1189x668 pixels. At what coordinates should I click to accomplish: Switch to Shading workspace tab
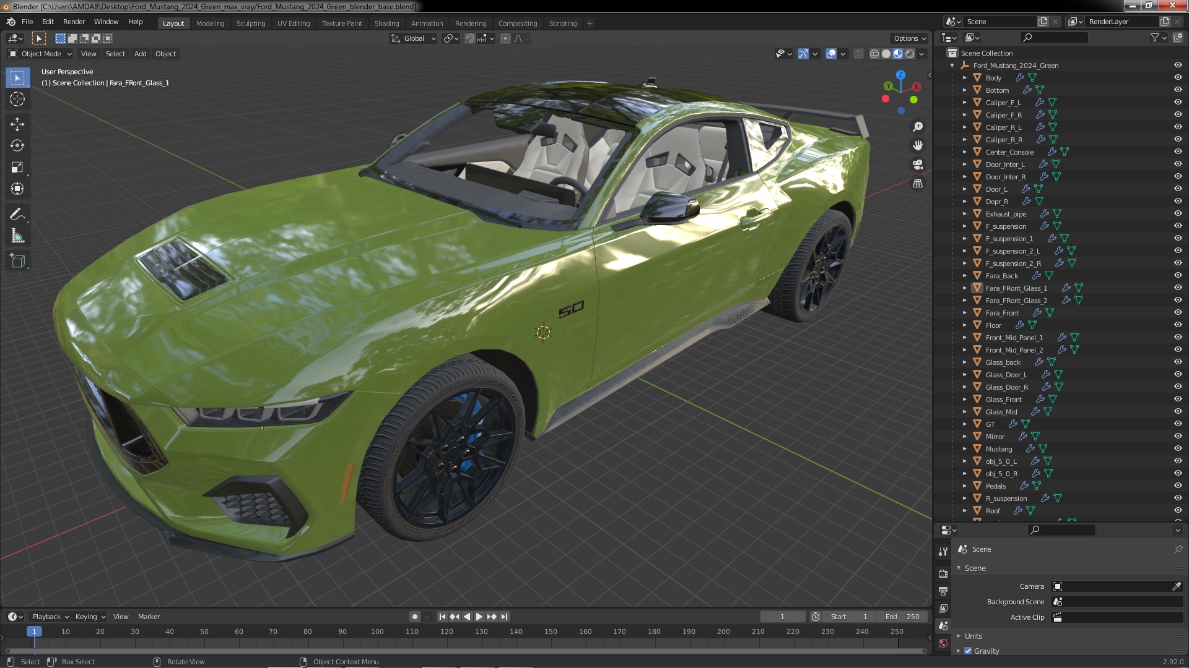(386, 24)
